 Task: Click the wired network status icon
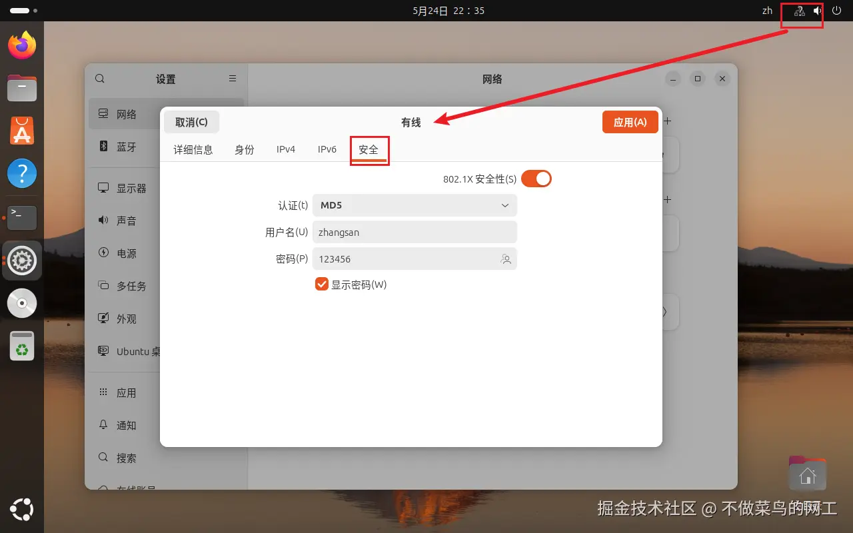[800, 11]
